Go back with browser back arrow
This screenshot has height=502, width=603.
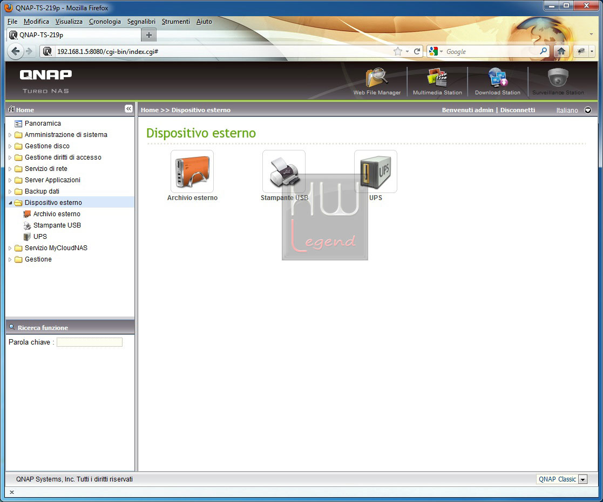15,51
